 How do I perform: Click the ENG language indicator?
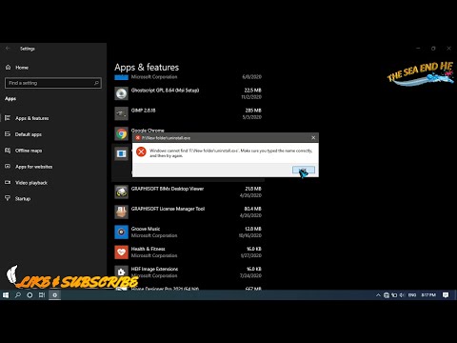[412, 295]
